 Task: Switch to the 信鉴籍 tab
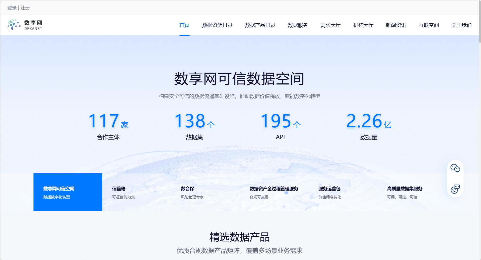pos(123,192)
